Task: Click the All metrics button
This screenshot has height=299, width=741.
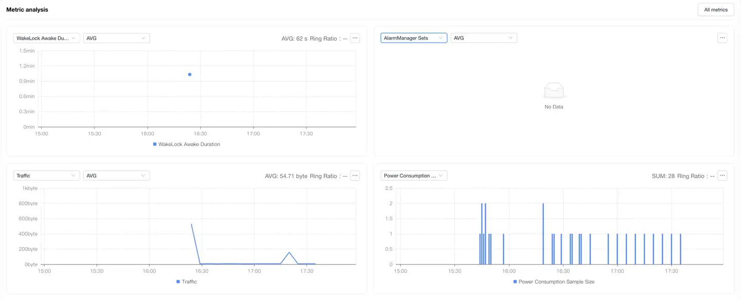Action: 715,10
